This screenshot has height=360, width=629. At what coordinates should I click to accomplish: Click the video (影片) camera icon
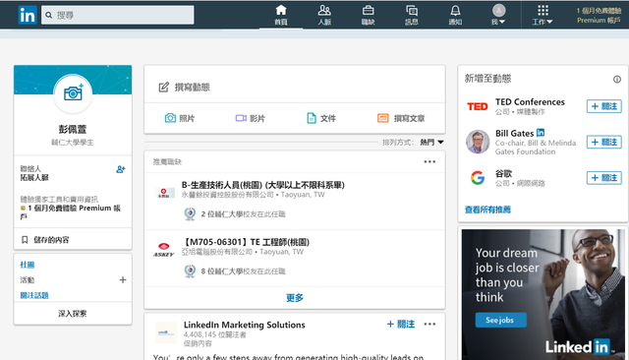coord(241,118)
